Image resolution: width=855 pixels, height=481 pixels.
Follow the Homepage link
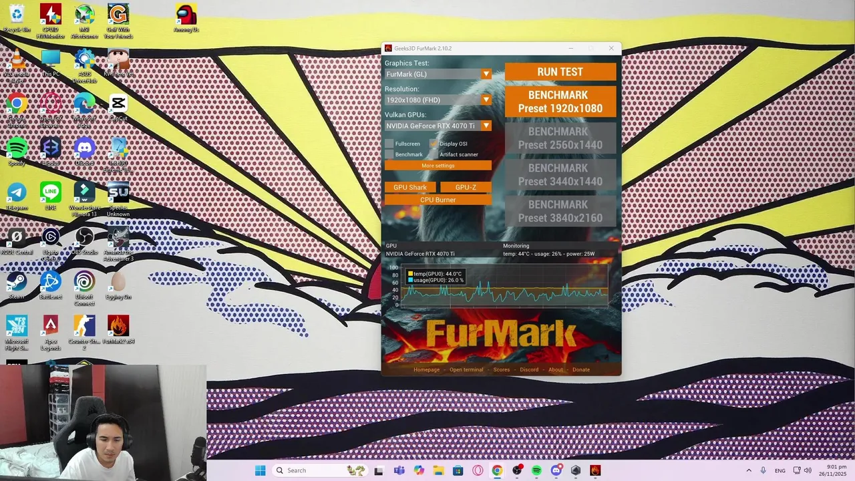pyautogui.click(x=426, y=369)
